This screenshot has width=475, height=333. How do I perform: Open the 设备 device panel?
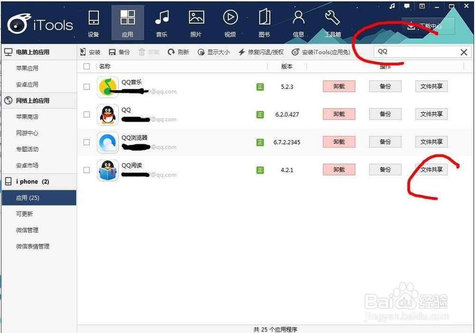tap(93, 22)
